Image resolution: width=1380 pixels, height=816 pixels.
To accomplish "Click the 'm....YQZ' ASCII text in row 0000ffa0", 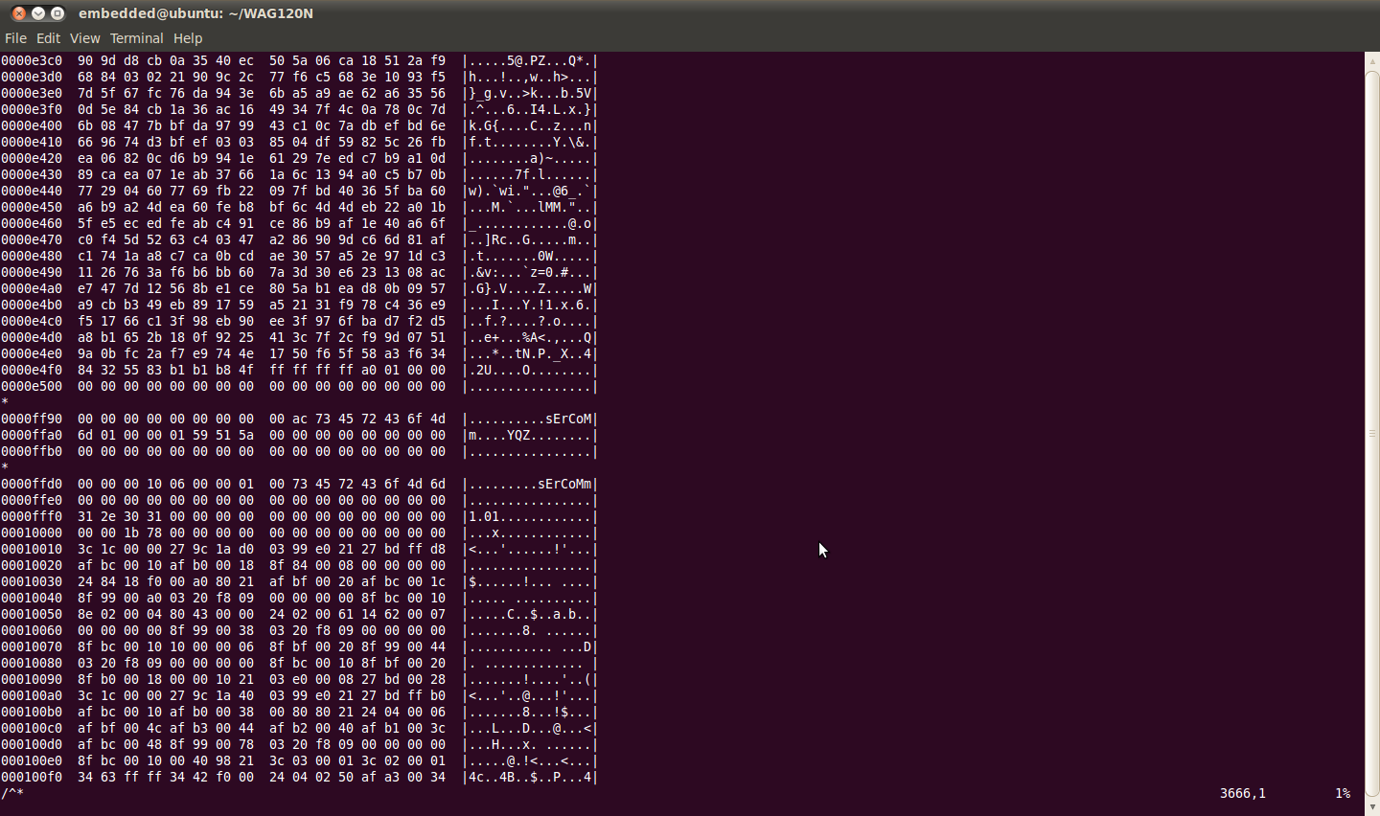I will pyautogui.click(x=499, y=436).
